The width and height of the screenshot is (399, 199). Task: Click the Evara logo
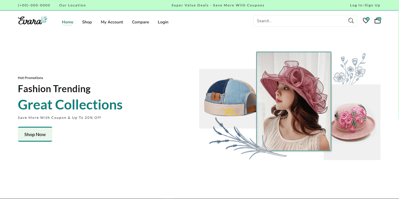(32, 20)
